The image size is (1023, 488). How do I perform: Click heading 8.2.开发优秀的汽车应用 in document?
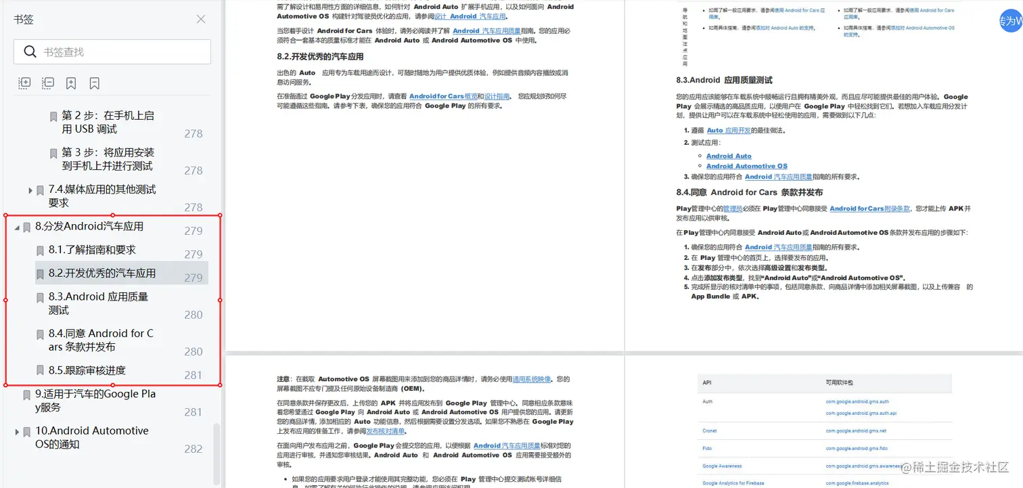tap(320, 57)
